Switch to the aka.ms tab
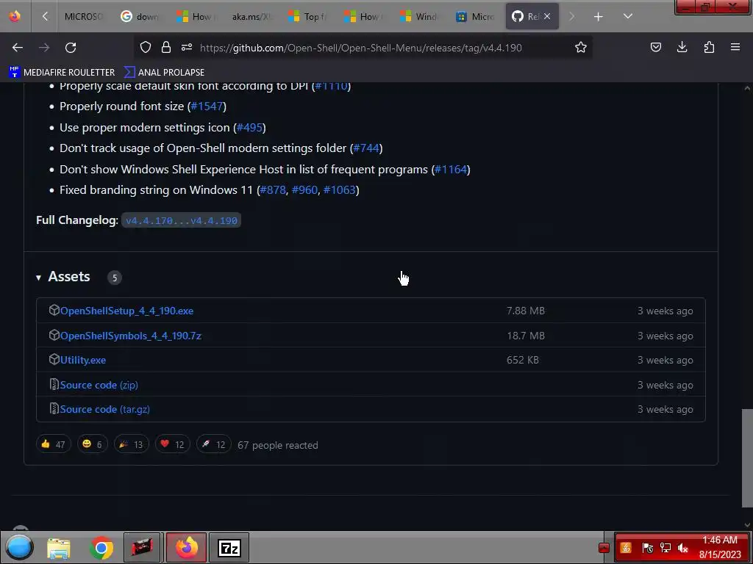The image size is (753, 564). (251, 17)
